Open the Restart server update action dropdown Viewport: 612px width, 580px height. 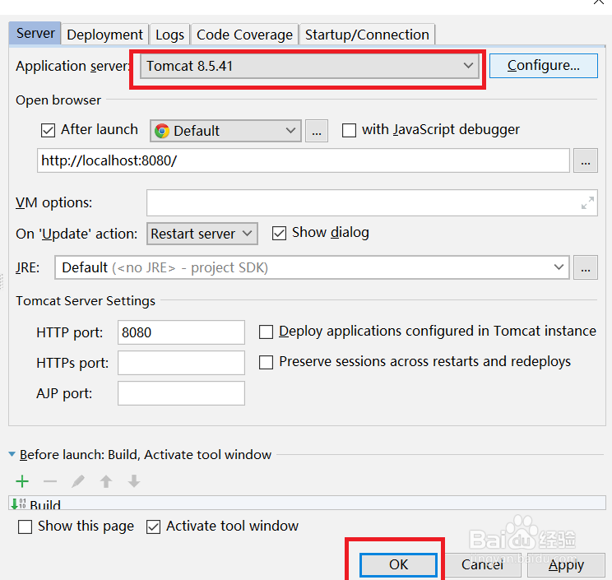pos(202,234)
